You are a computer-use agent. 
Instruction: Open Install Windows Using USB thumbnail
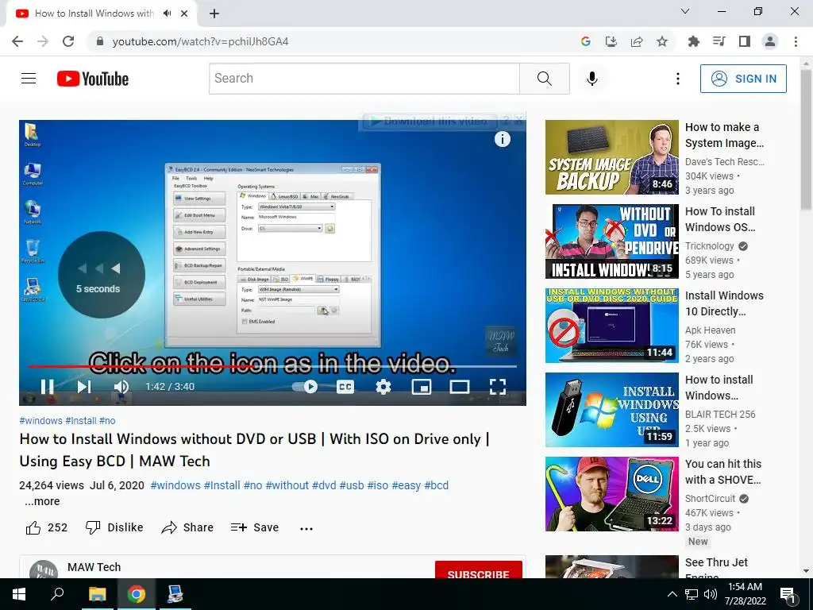612,410
